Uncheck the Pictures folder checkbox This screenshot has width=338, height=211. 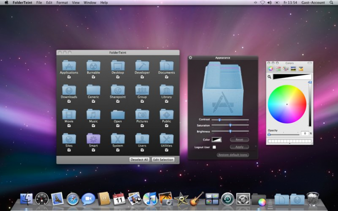coord(142,126)
